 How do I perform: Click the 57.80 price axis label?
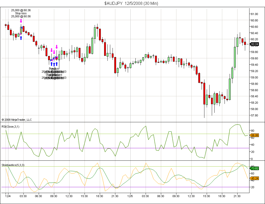pyautogui.click(x=255, y=115)
